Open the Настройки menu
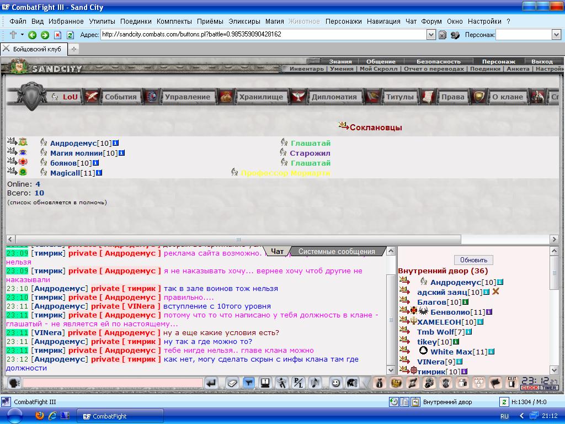This screenshot has width=565, height=424. 484,22
